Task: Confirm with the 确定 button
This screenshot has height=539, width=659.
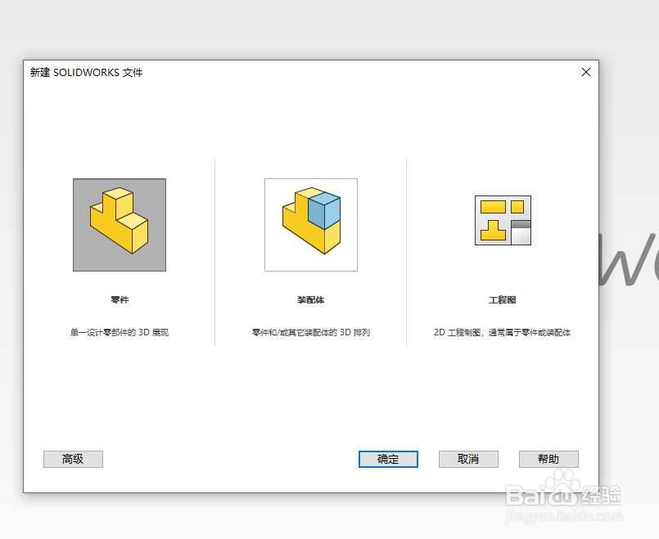Action: (x=388, y=459)
